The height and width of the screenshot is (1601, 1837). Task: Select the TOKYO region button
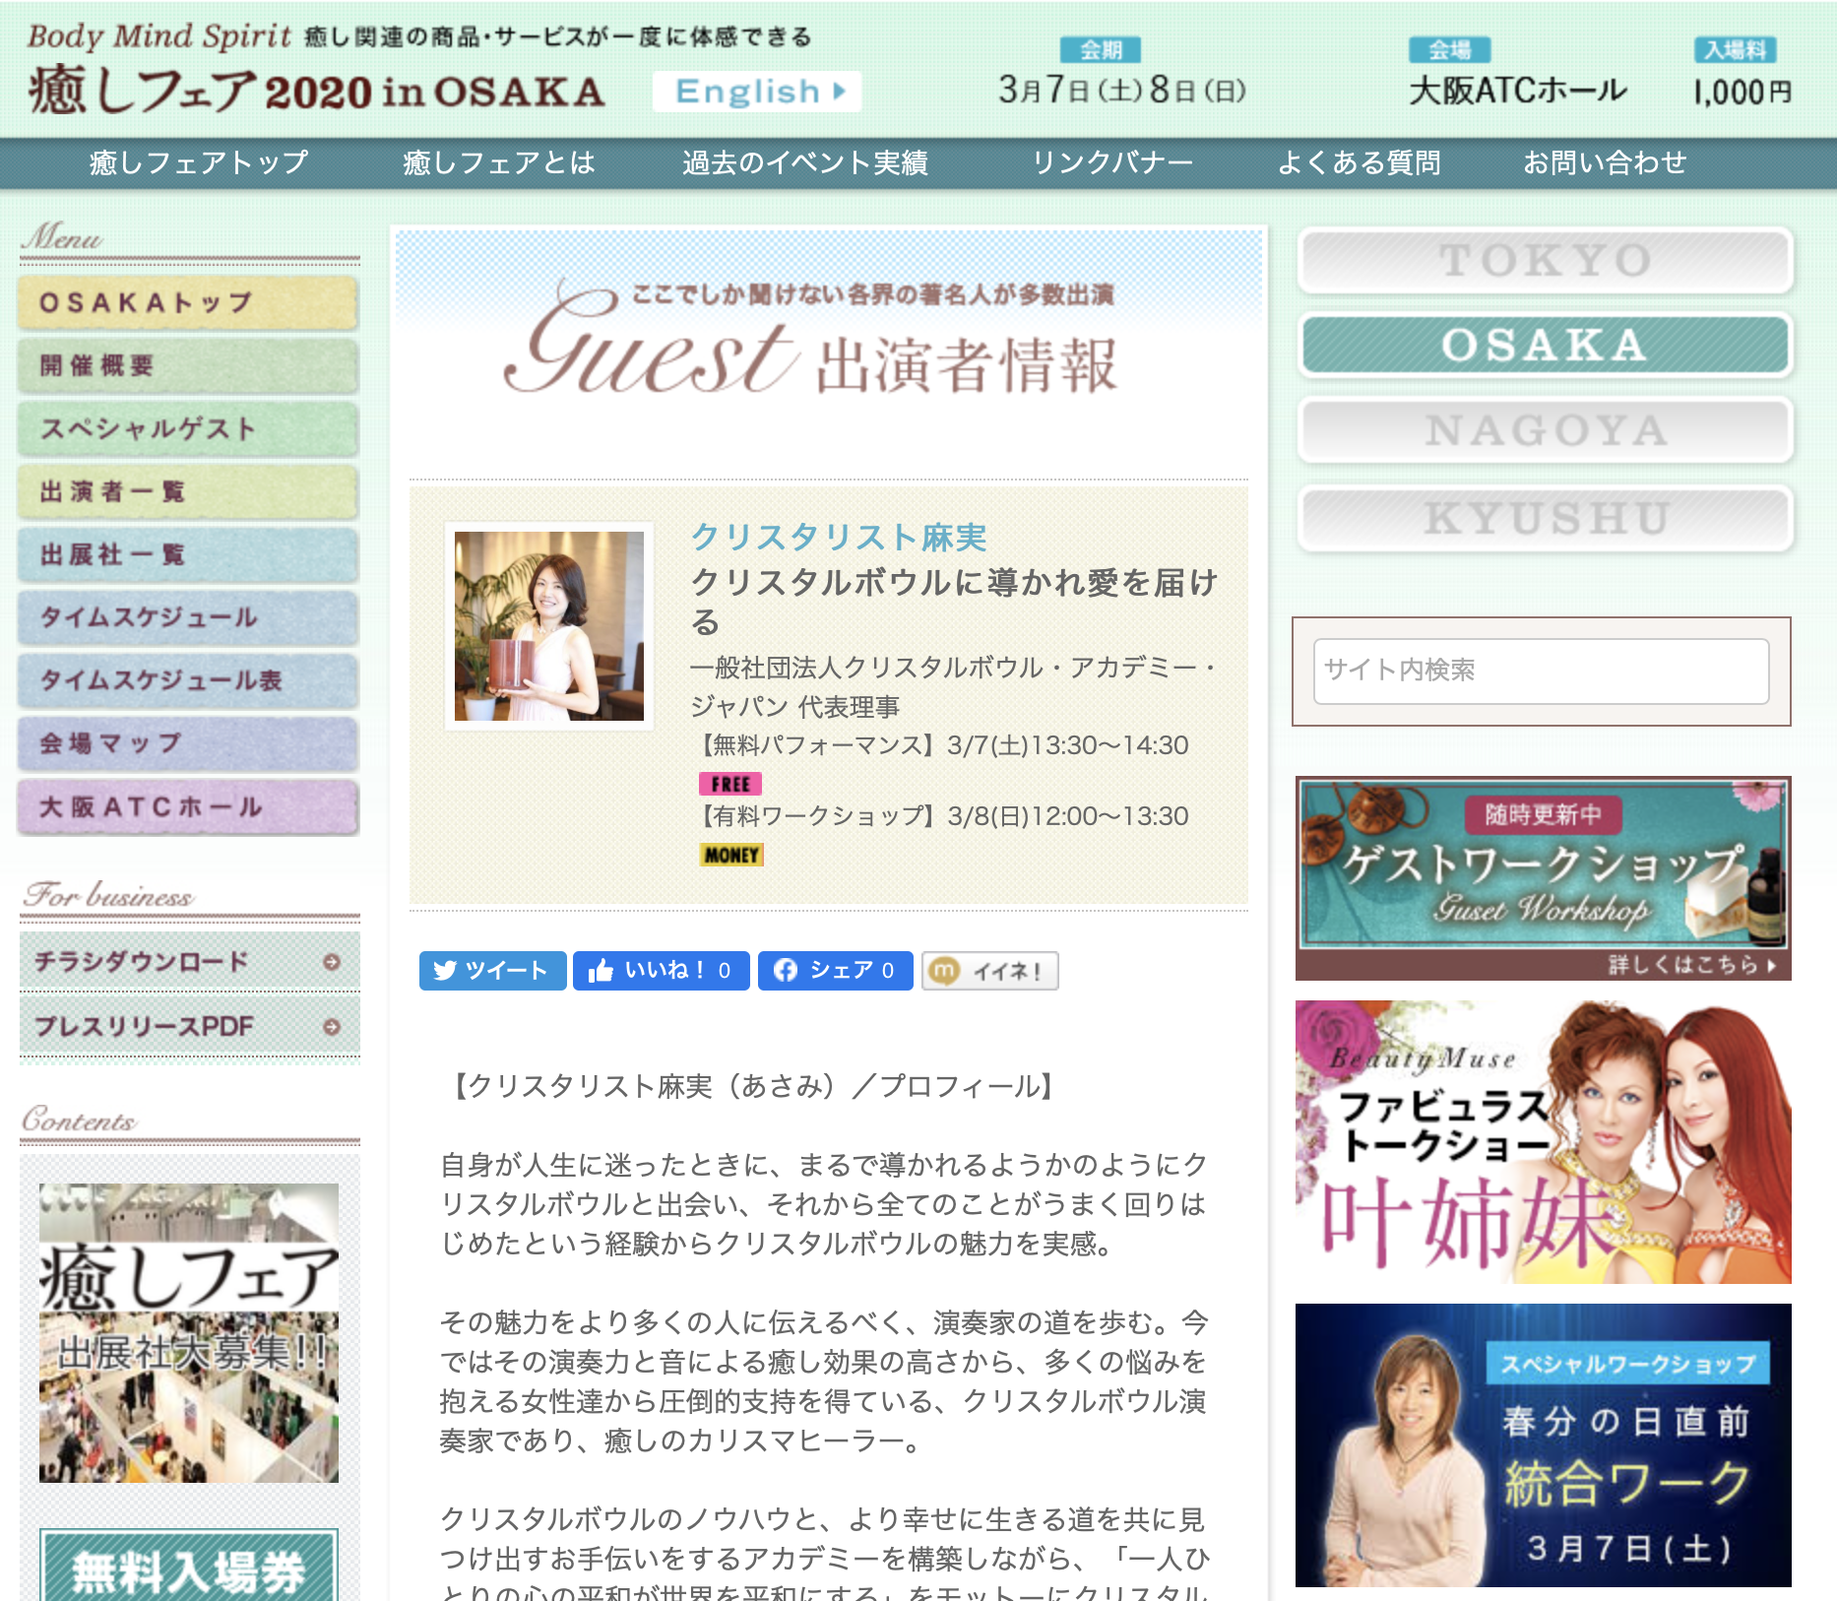click(x=1546, y=261)
